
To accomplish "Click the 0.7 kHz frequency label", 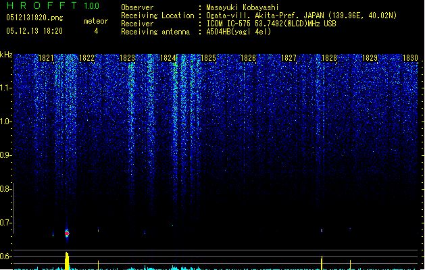I will (5, 223).
